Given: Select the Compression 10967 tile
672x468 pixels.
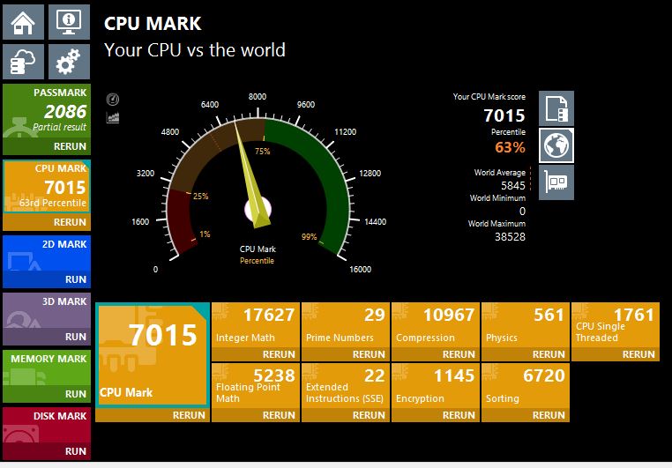Looking at the screenshot, I should click(436, 325).
